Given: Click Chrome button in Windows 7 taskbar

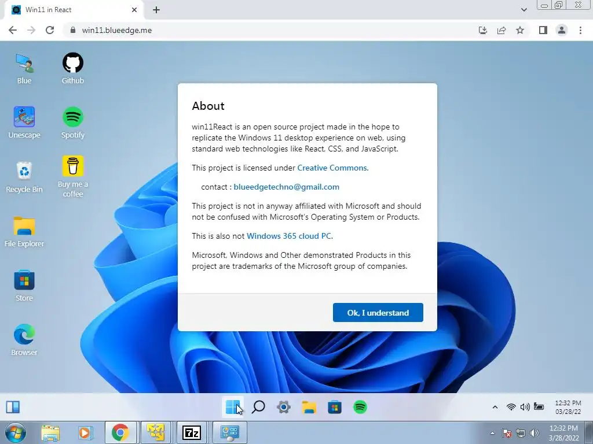Looking at the screenshot, I should [120, 432].
